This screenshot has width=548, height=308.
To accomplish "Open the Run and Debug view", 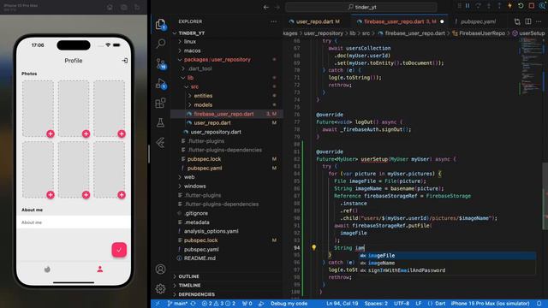I will [161, 84].
